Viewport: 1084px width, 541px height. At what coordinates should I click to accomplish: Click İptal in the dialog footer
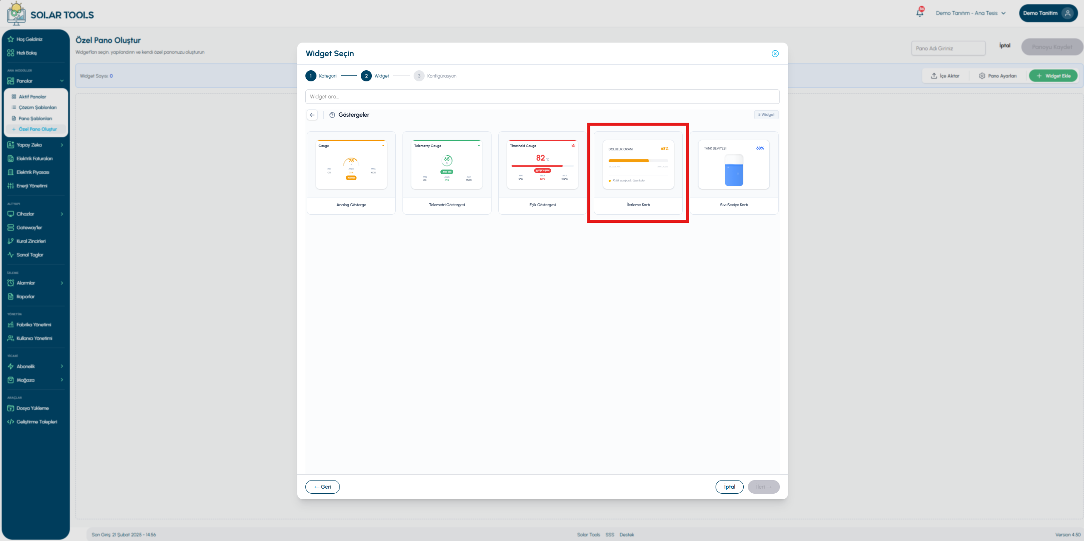[729, 487]
